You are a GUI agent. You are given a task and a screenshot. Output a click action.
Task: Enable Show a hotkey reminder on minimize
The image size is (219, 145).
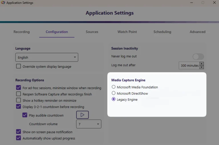(19, 100)
